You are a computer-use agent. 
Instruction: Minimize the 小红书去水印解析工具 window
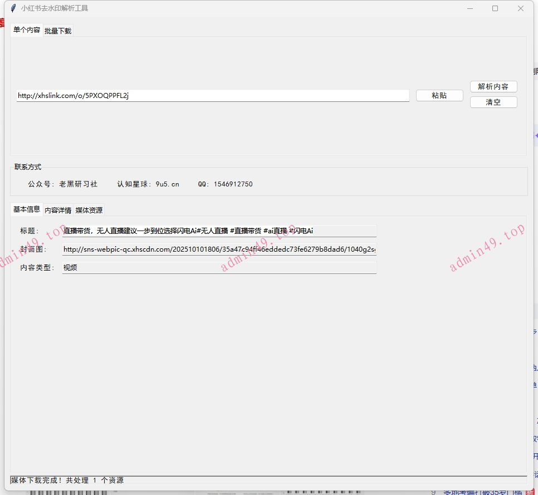click(469, 8)
